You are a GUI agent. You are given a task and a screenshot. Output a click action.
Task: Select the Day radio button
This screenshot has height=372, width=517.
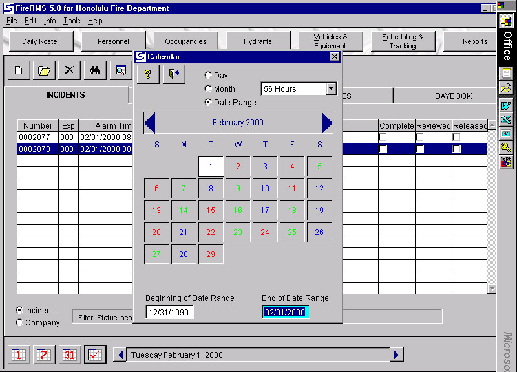(208, 76)
